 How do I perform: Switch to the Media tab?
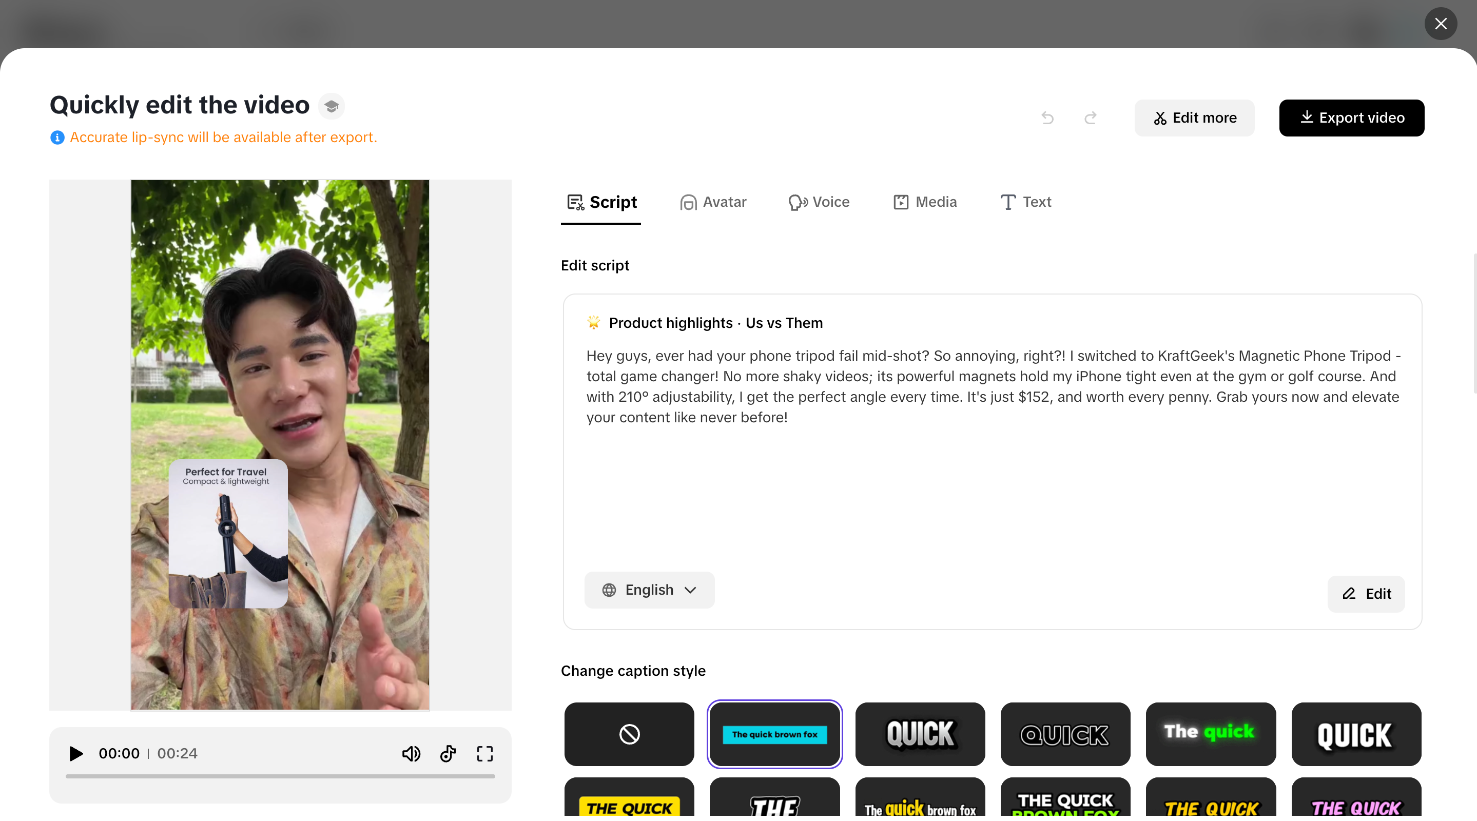tap(924, 202)
